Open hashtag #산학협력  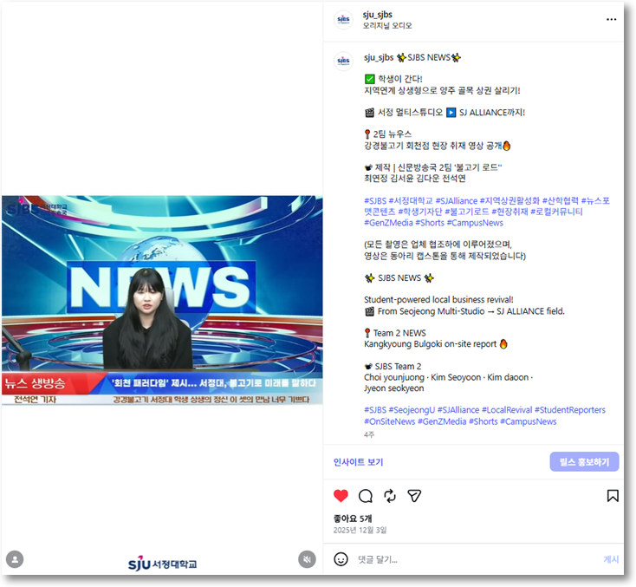pyautogui.click(x=560, y=200)
